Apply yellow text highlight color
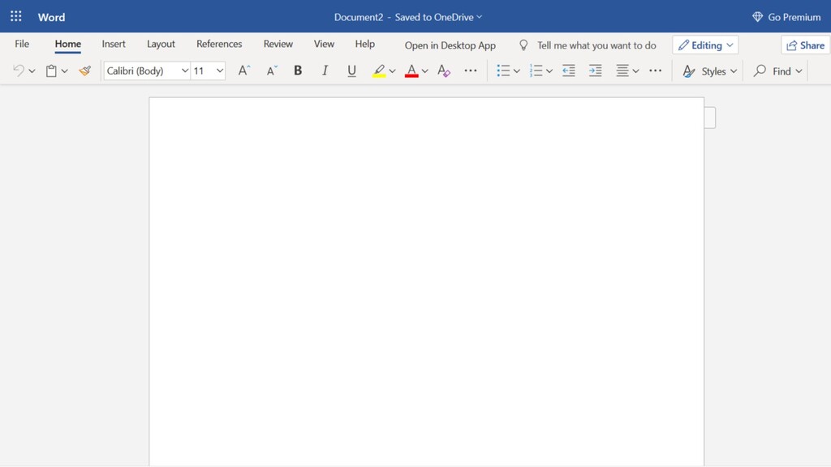The width and height of the screenshot is (831, 467). pos(379,71)
